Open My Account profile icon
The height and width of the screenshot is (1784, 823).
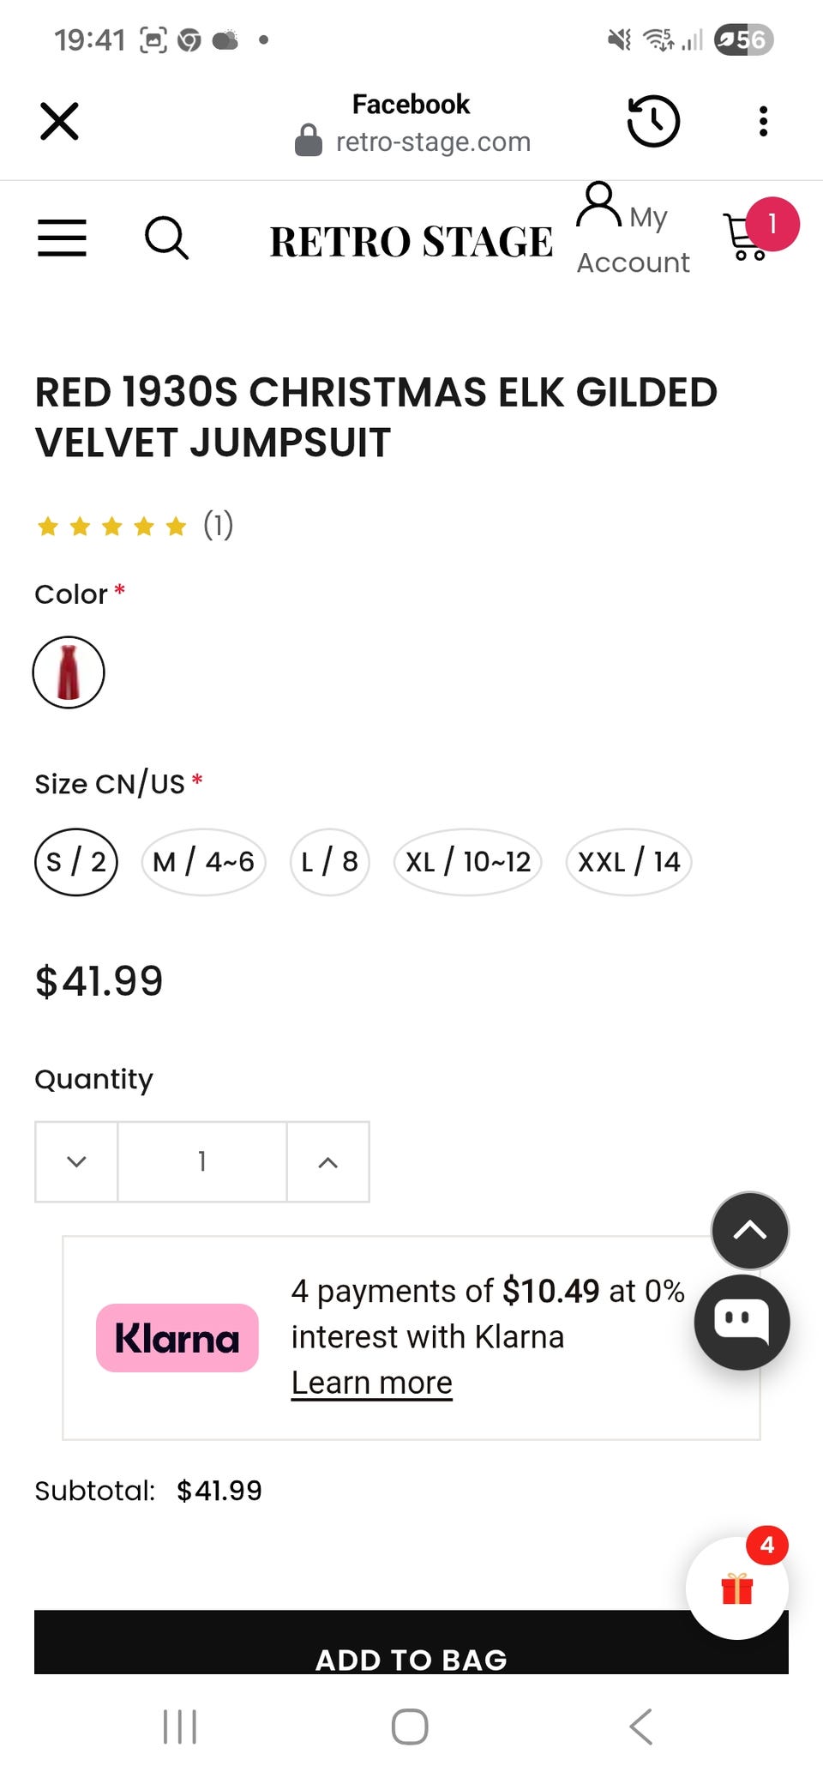(x=599, y=206)
